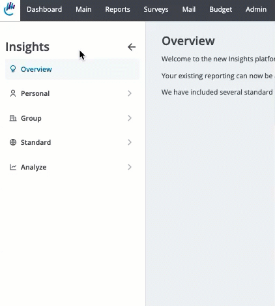Expand the Group section chevron
This screenshot has height=306, width=275.
coord(130,118)
